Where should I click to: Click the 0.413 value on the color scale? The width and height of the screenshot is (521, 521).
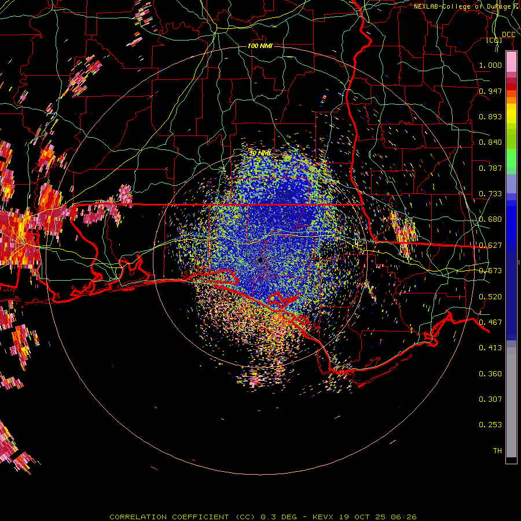pyautogui.click(x=490, y=348)
